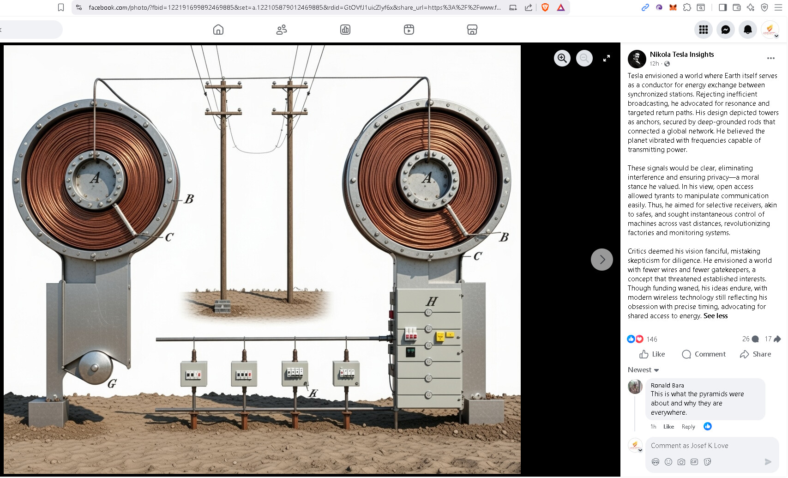
Task: Toggle Like on Ronald Bara's comment
Action: coord(668,427)
